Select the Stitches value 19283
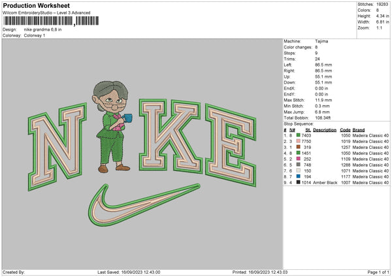The height and width of the screenshot is (277, 392). (x=382, y=5)
